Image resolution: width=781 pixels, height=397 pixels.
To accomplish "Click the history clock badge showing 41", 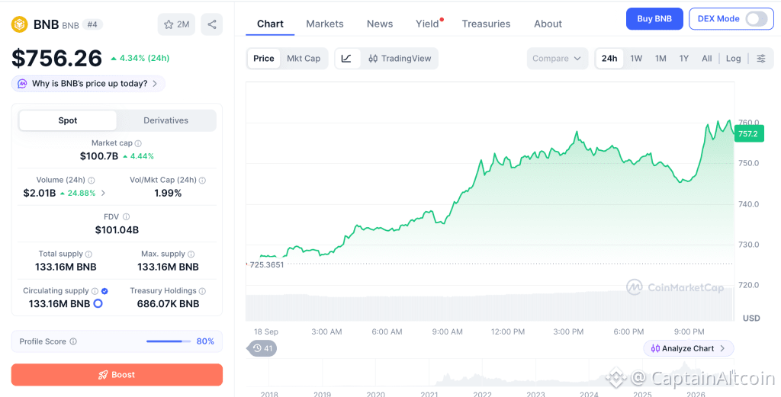I will (262, 348).
